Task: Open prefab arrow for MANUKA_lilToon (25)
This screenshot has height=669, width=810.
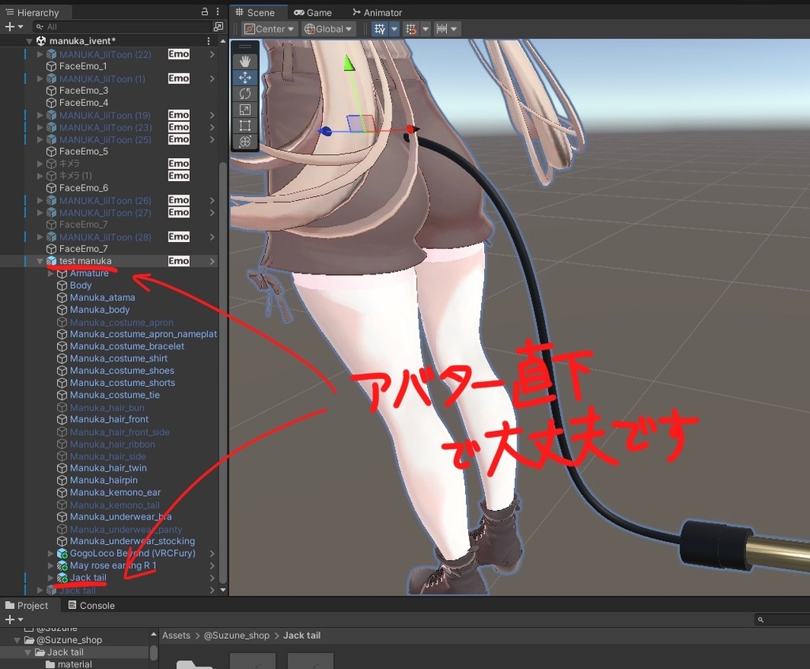Action: 212,139
